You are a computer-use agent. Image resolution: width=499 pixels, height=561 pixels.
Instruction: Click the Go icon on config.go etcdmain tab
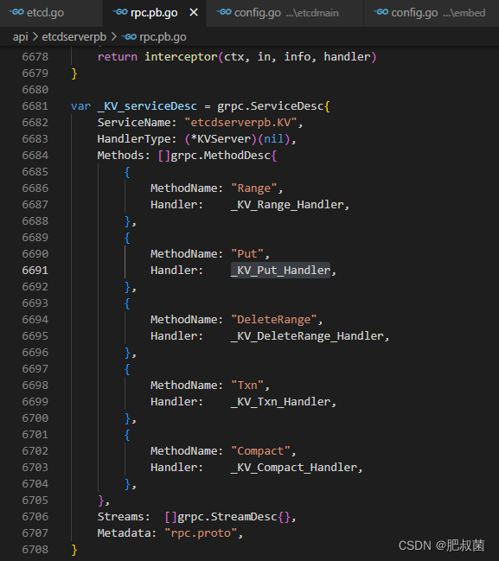pos(224,12)
